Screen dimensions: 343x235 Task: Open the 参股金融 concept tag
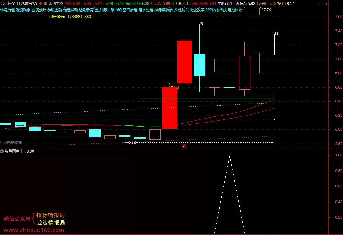(x=55, y=10)
